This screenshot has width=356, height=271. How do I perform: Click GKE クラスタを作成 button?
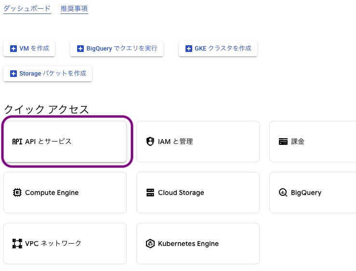[218, 49]
